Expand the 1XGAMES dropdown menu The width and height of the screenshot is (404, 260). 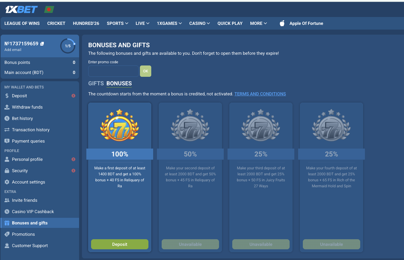click(x=169, y=23)
